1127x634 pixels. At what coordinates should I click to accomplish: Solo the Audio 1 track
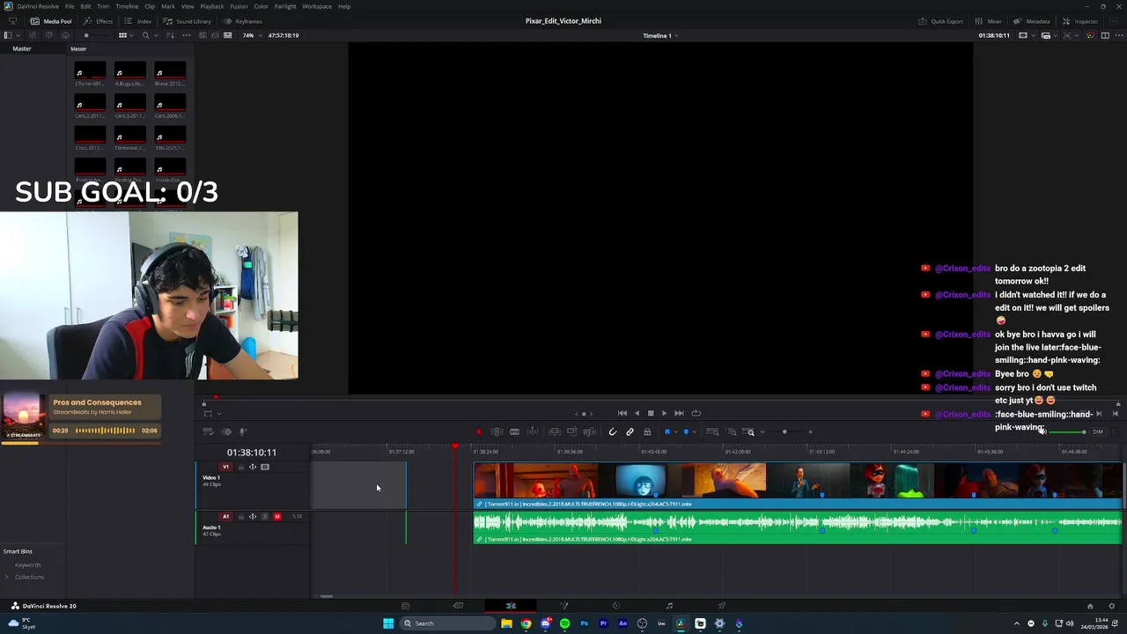(265, 516)
